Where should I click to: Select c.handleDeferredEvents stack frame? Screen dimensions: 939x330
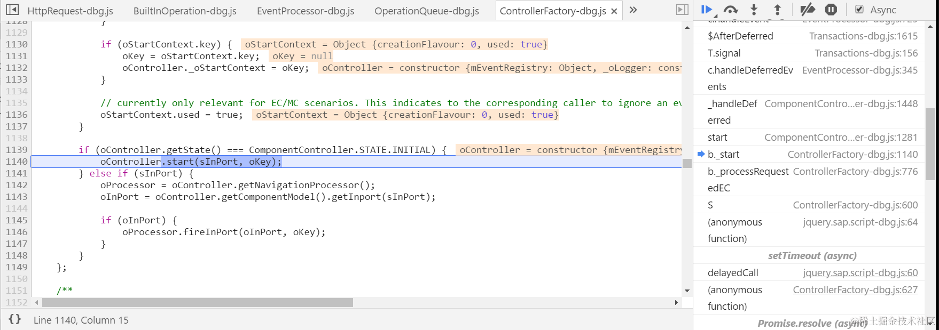(x=809, y=78)
